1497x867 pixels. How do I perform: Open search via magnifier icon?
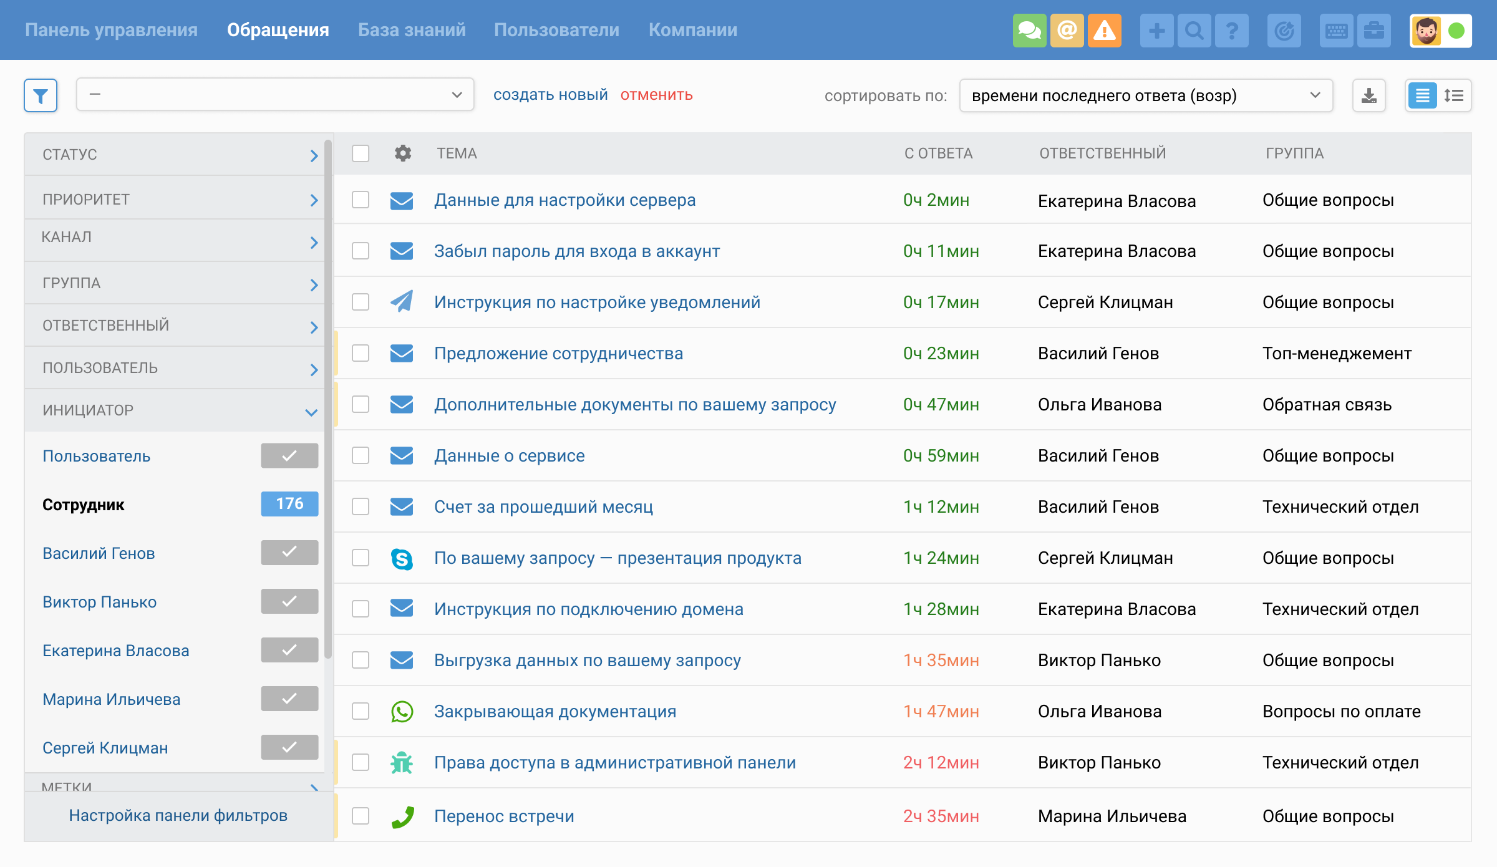click(x=1194, y=31)
